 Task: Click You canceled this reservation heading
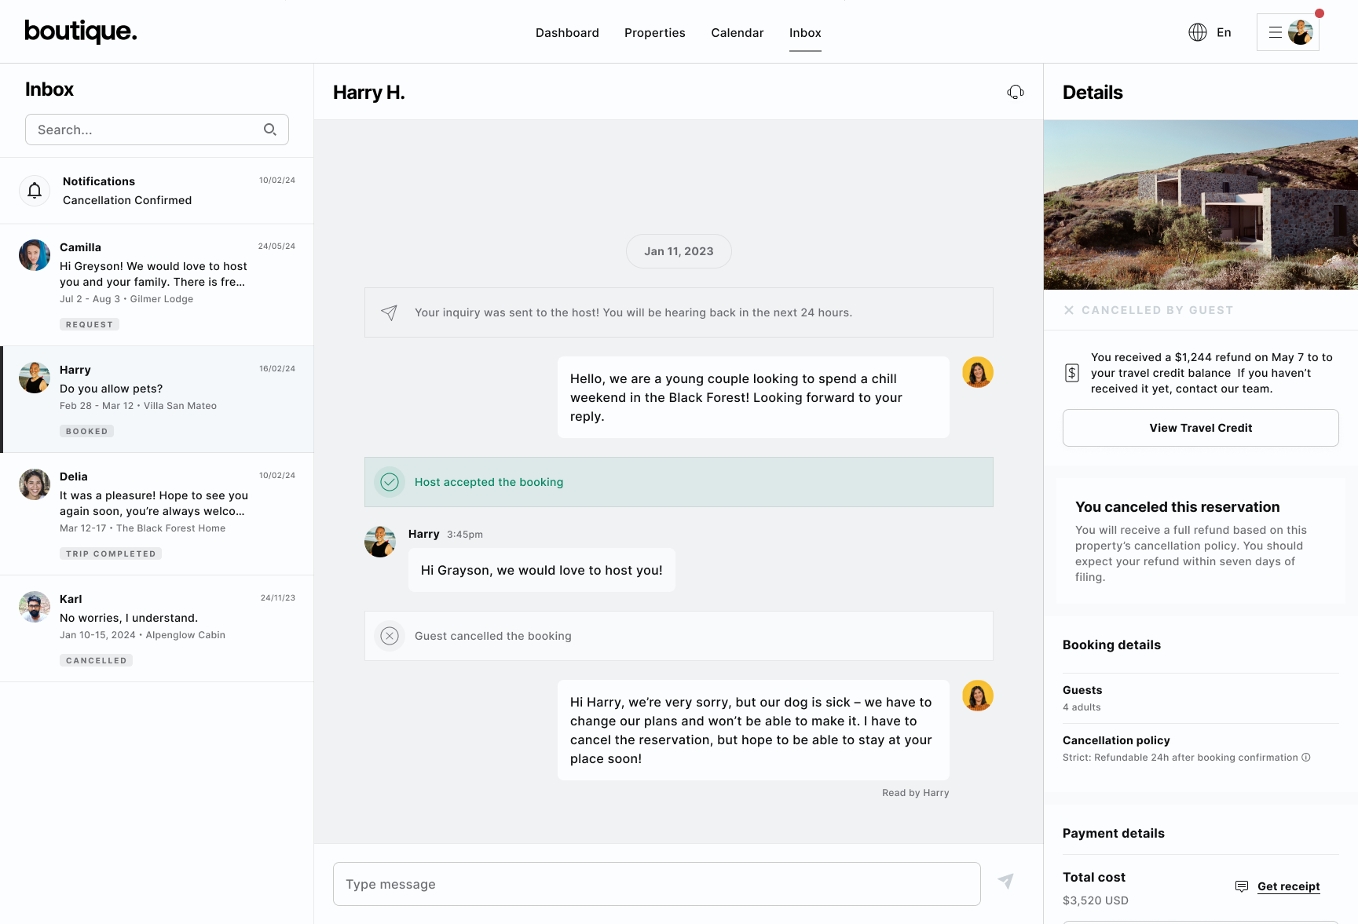[1177, 507]
